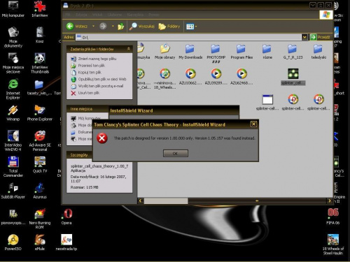The width and height of the screenshot is (350, 262).
Task: Select the Winamp desktop icon
Action: 13,113
